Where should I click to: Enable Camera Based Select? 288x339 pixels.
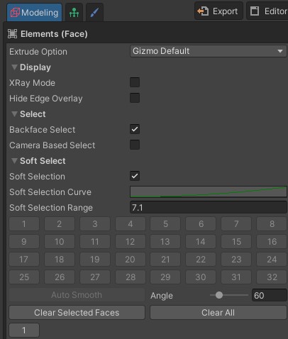click(135, 145)
